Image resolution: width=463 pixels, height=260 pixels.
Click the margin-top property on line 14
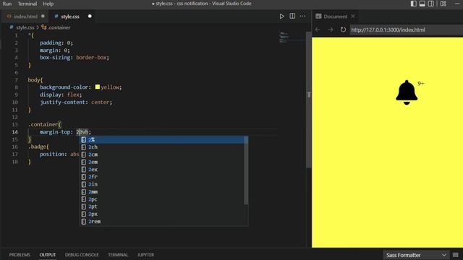[x=55, y=131]
